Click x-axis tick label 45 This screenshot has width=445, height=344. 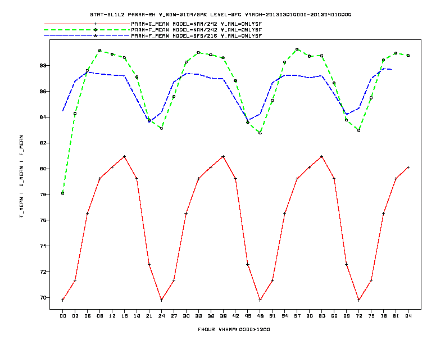point(248,316)
